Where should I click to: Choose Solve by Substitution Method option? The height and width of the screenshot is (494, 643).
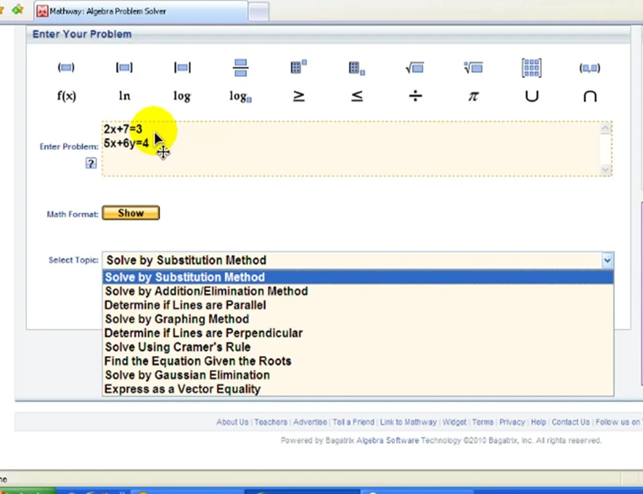358,277
